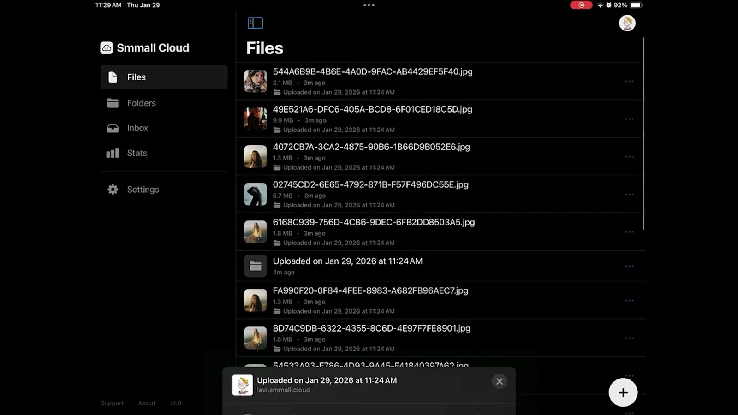The image size is (738, 415).
Task: Click the Files icon in sidebar
Action: pos(113,77)
